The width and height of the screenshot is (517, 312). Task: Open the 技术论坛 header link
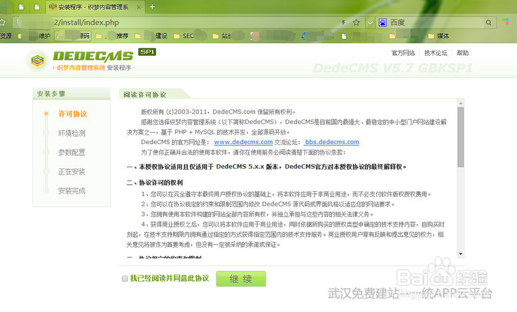(x=435, y=52)
